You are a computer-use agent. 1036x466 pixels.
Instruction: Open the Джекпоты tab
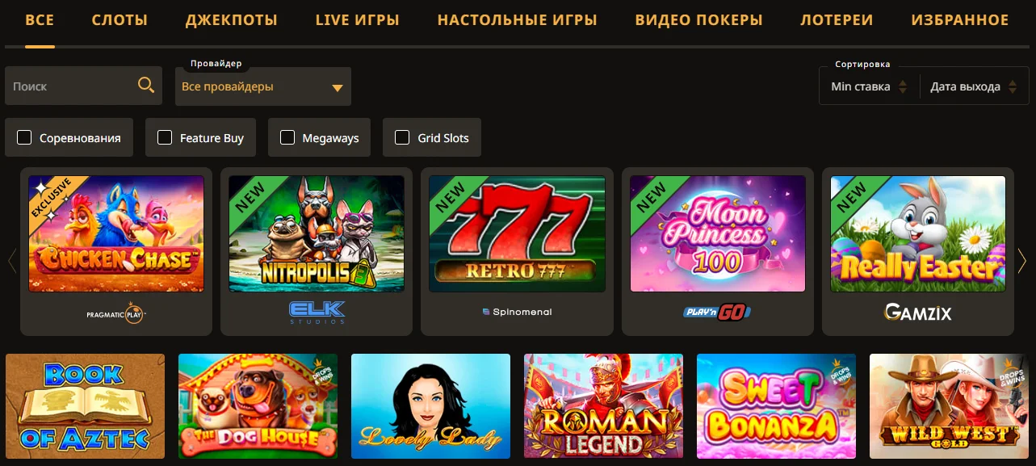coord(231,20)
